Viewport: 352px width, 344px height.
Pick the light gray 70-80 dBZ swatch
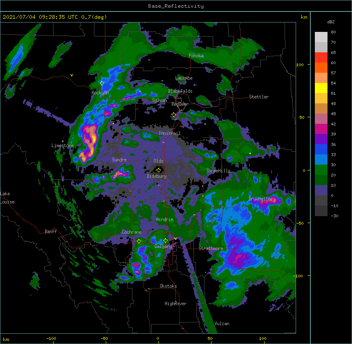point(321,37)
